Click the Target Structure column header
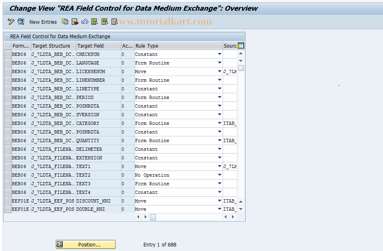 coord(53,45)
